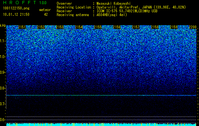Click the 2159 time marker

tap(174, 27)
